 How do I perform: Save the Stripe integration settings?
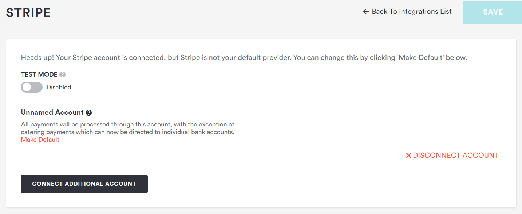493,12
